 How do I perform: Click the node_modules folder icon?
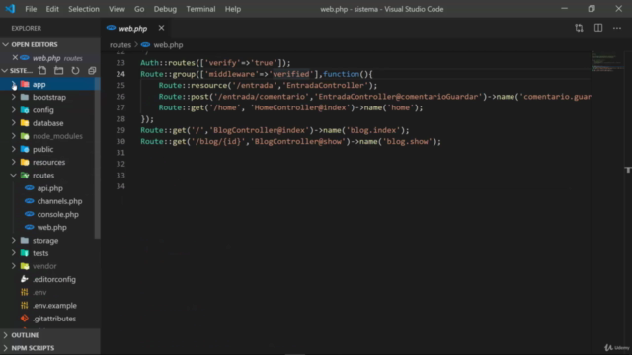(x=25, y=136)
